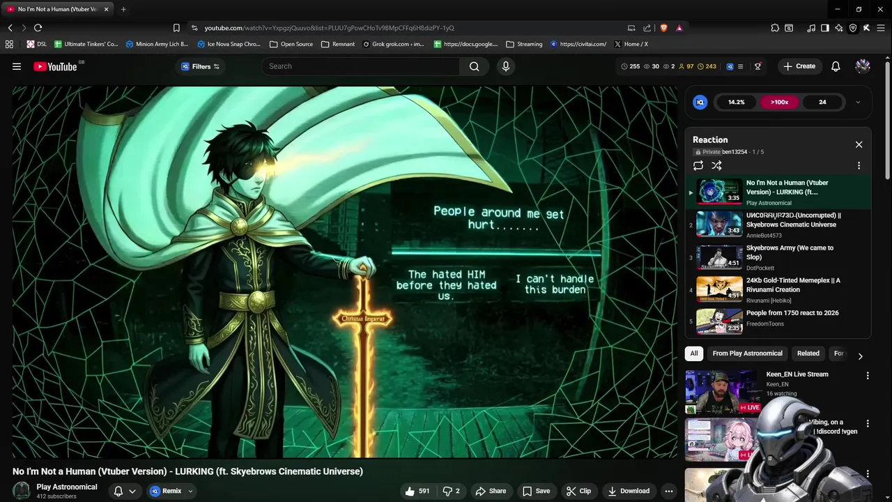Open a new browser tab
This screenshot has height=502, width=892.
coord(123,9)
